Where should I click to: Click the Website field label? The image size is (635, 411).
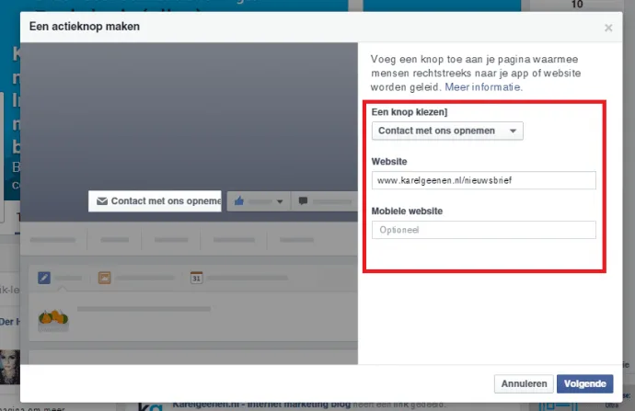pos(389,162)
